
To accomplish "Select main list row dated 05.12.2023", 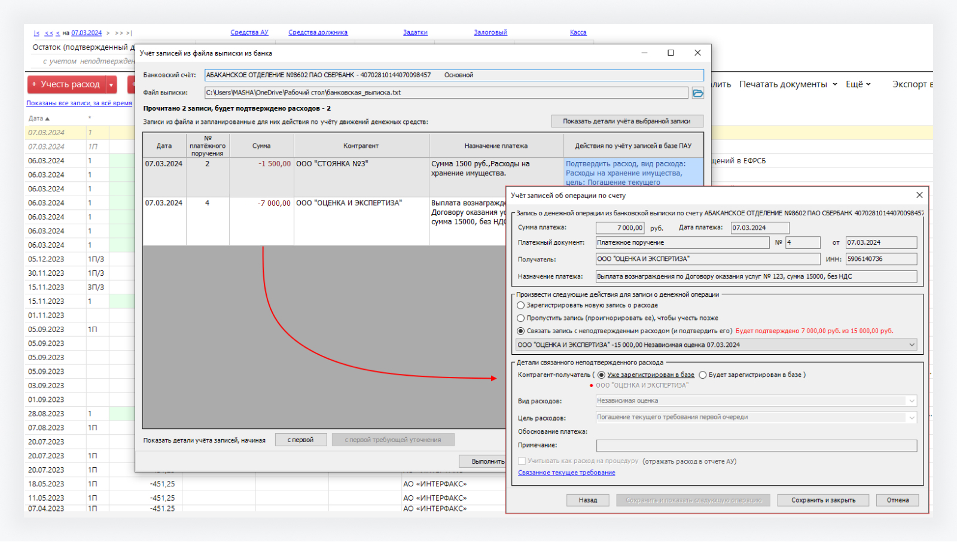I will point(81,260).
